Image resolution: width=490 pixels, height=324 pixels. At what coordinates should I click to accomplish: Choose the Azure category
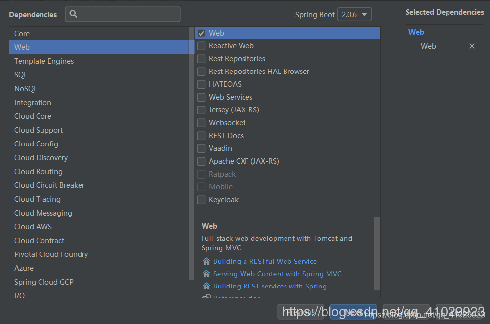point(99,268)
